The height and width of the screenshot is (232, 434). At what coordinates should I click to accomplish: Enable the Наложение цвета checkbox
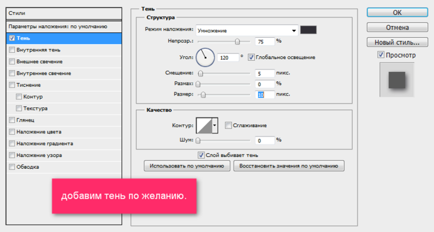pos(12,132)
